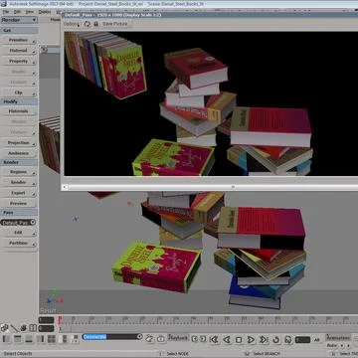Toggle the audio headphone icon
The width and height of the screenshot is (358, 358).
point(288,339)
